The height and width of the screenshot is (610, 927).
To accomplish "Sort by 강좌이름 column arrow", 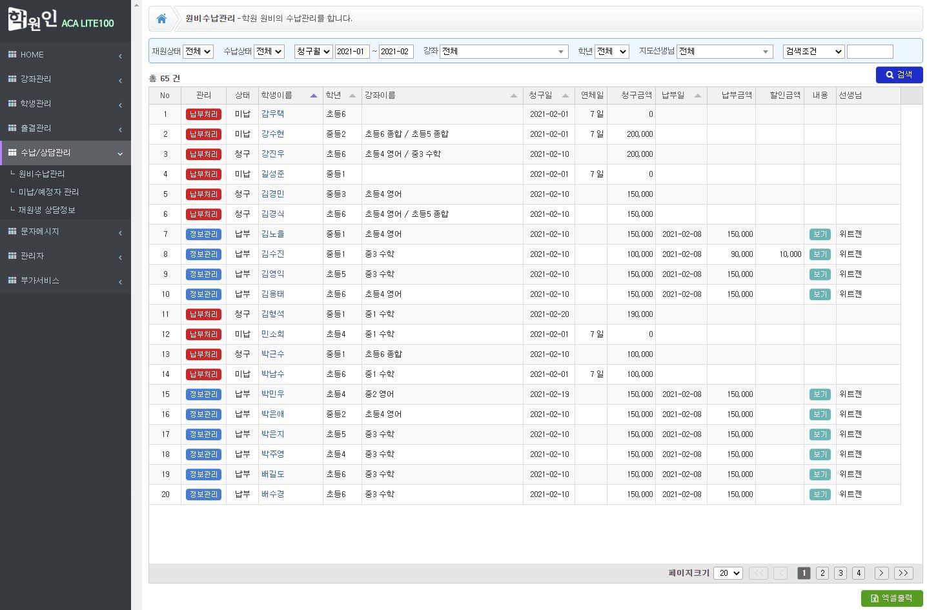I will click(514, 96).
